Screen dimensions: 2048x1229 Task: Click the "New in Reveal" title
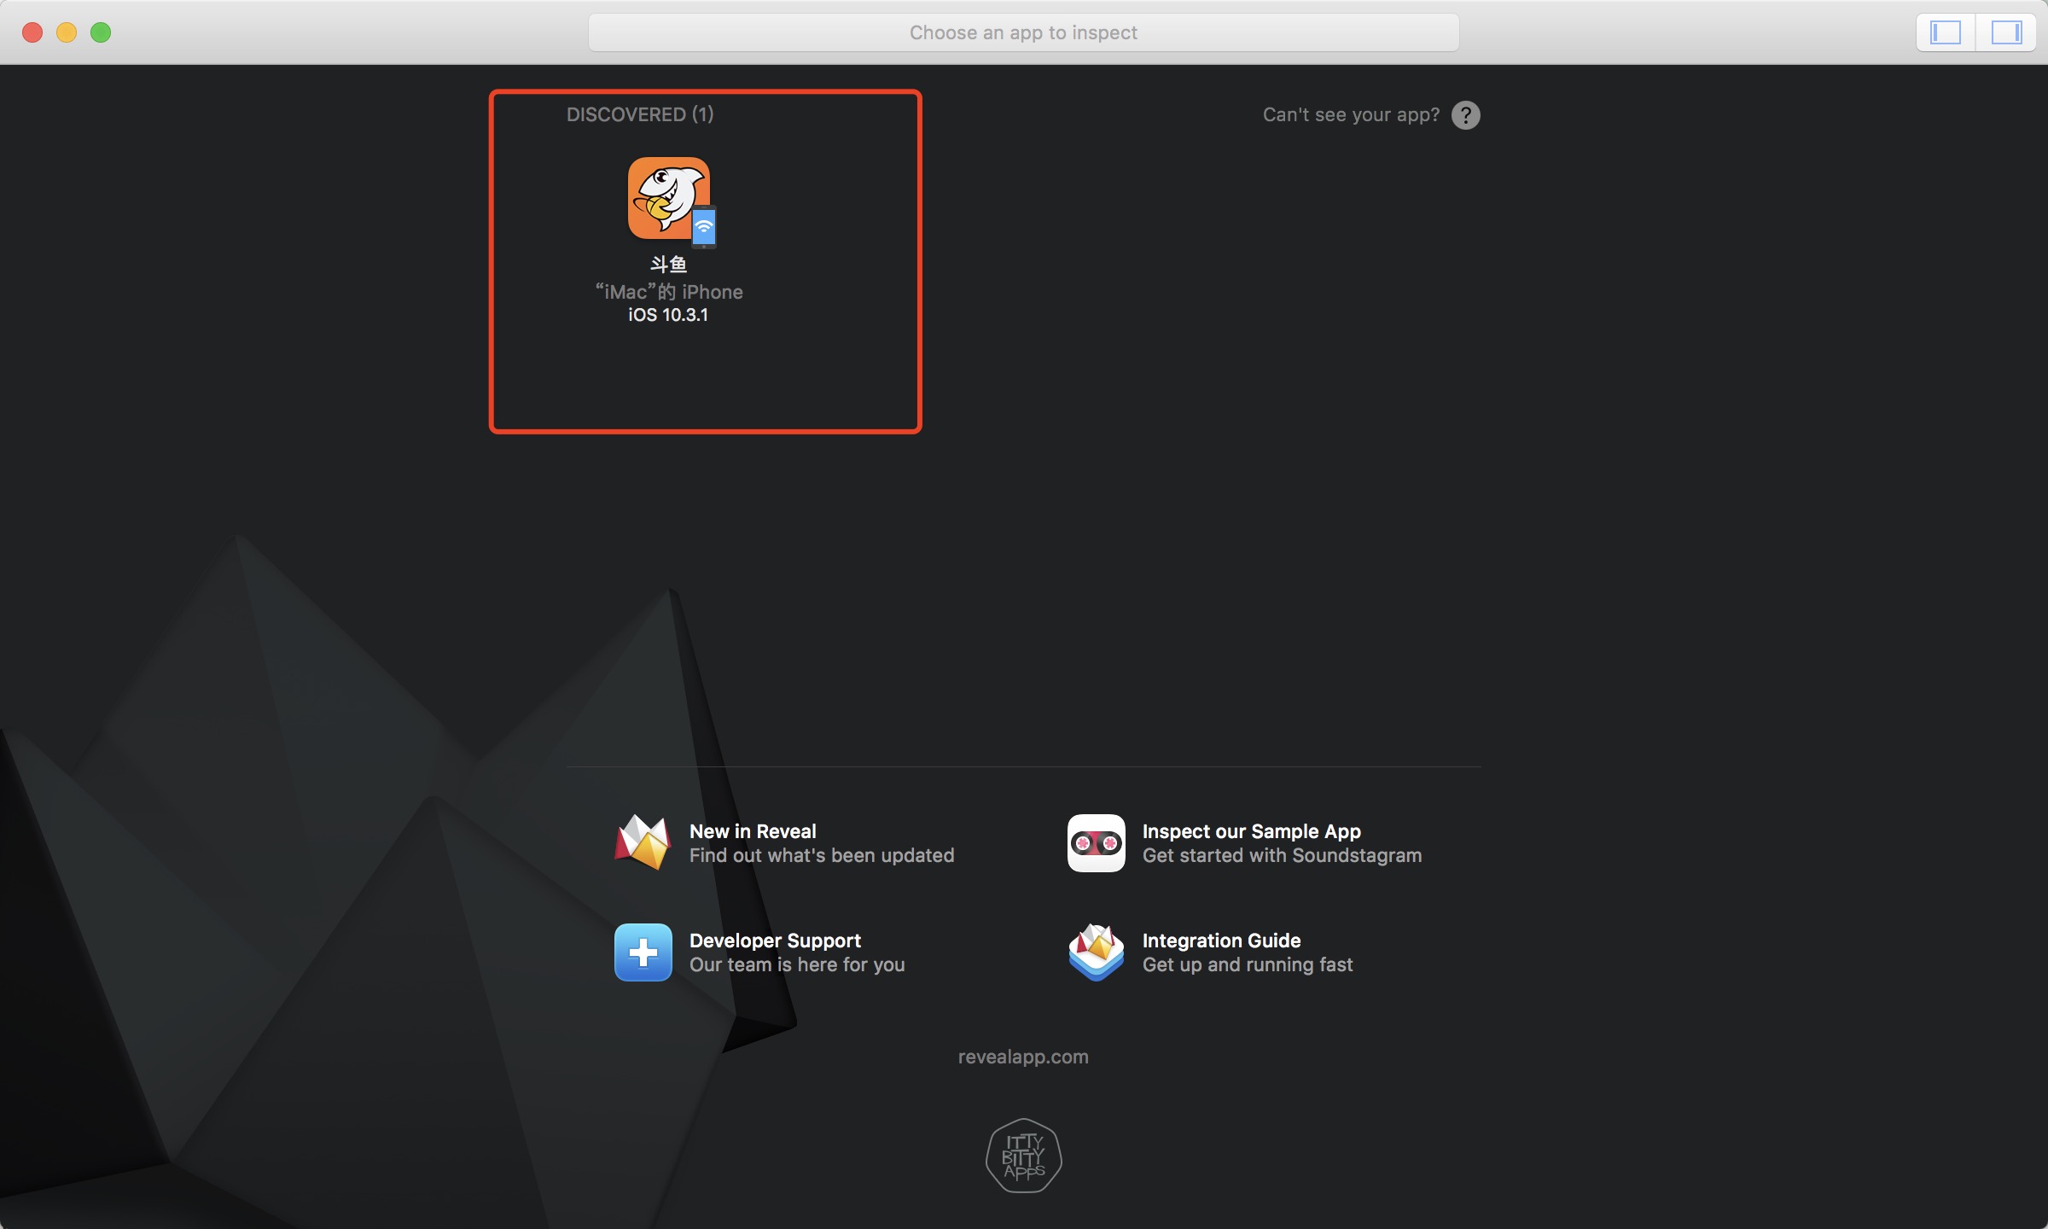(753, 831)
